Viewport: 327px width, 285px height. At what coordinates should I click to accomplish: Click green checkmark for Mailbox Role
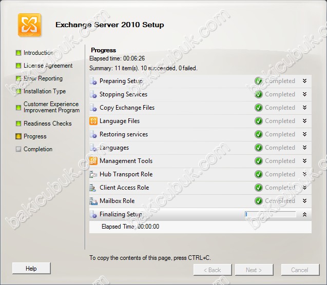pyautogui.click(x=259, y=201)
